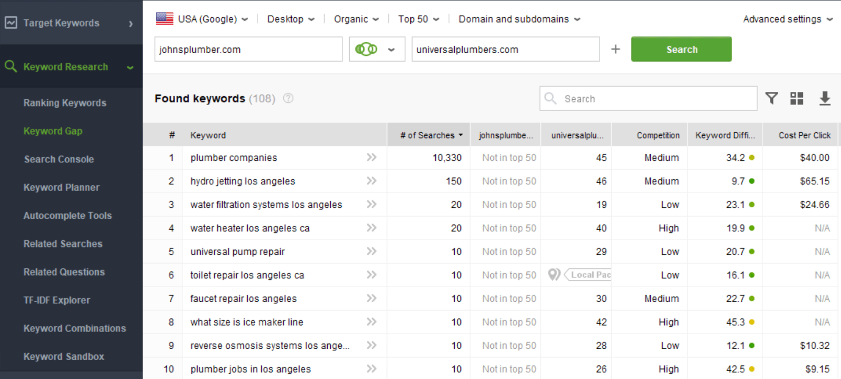Viewport: 841px width, 379px height.
Task: Select TF-IDF Explorer in the sidebar
Action: coord(56,300)
